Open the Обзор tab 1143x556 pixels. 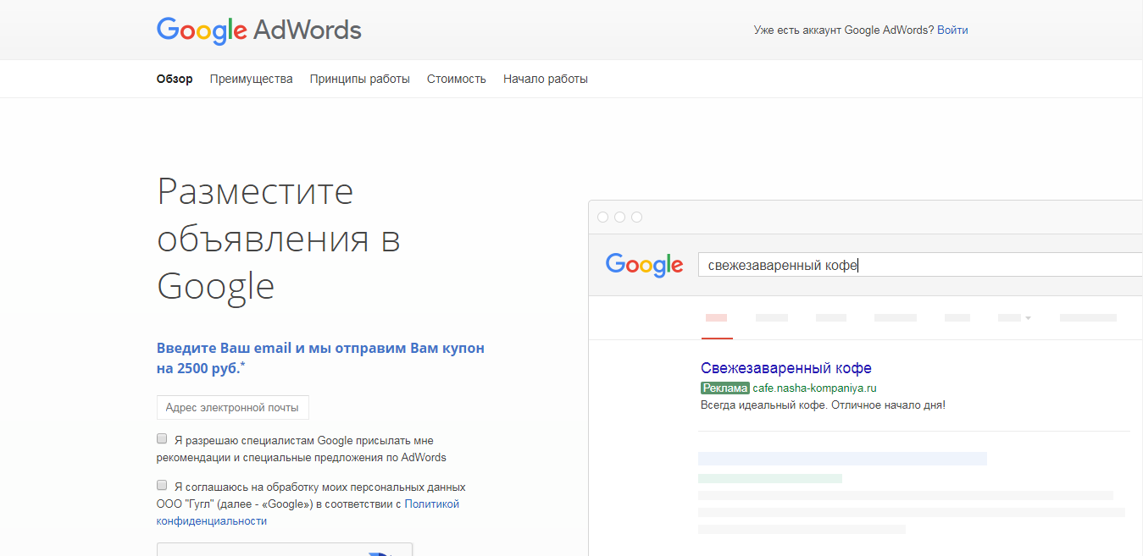tap(175, 79)
